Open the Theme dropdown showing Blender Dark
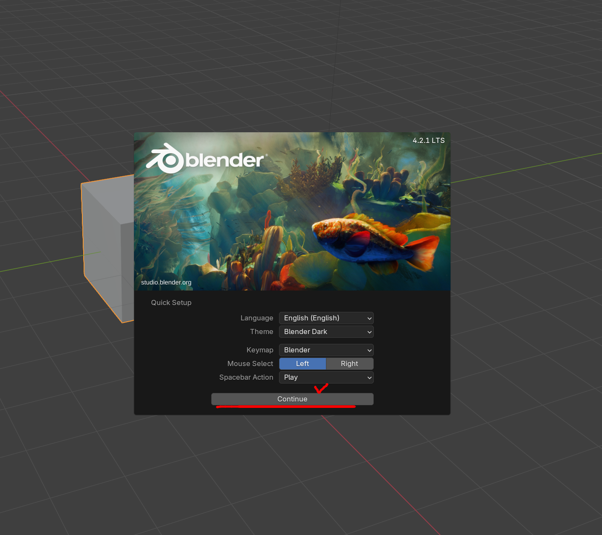The image size is (602, 535). click(x=326, y=331)
